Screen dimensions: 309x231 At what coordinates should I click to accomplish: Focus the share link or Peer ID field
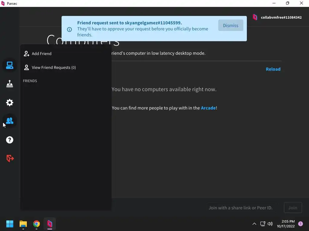click(x=242, y=208)
